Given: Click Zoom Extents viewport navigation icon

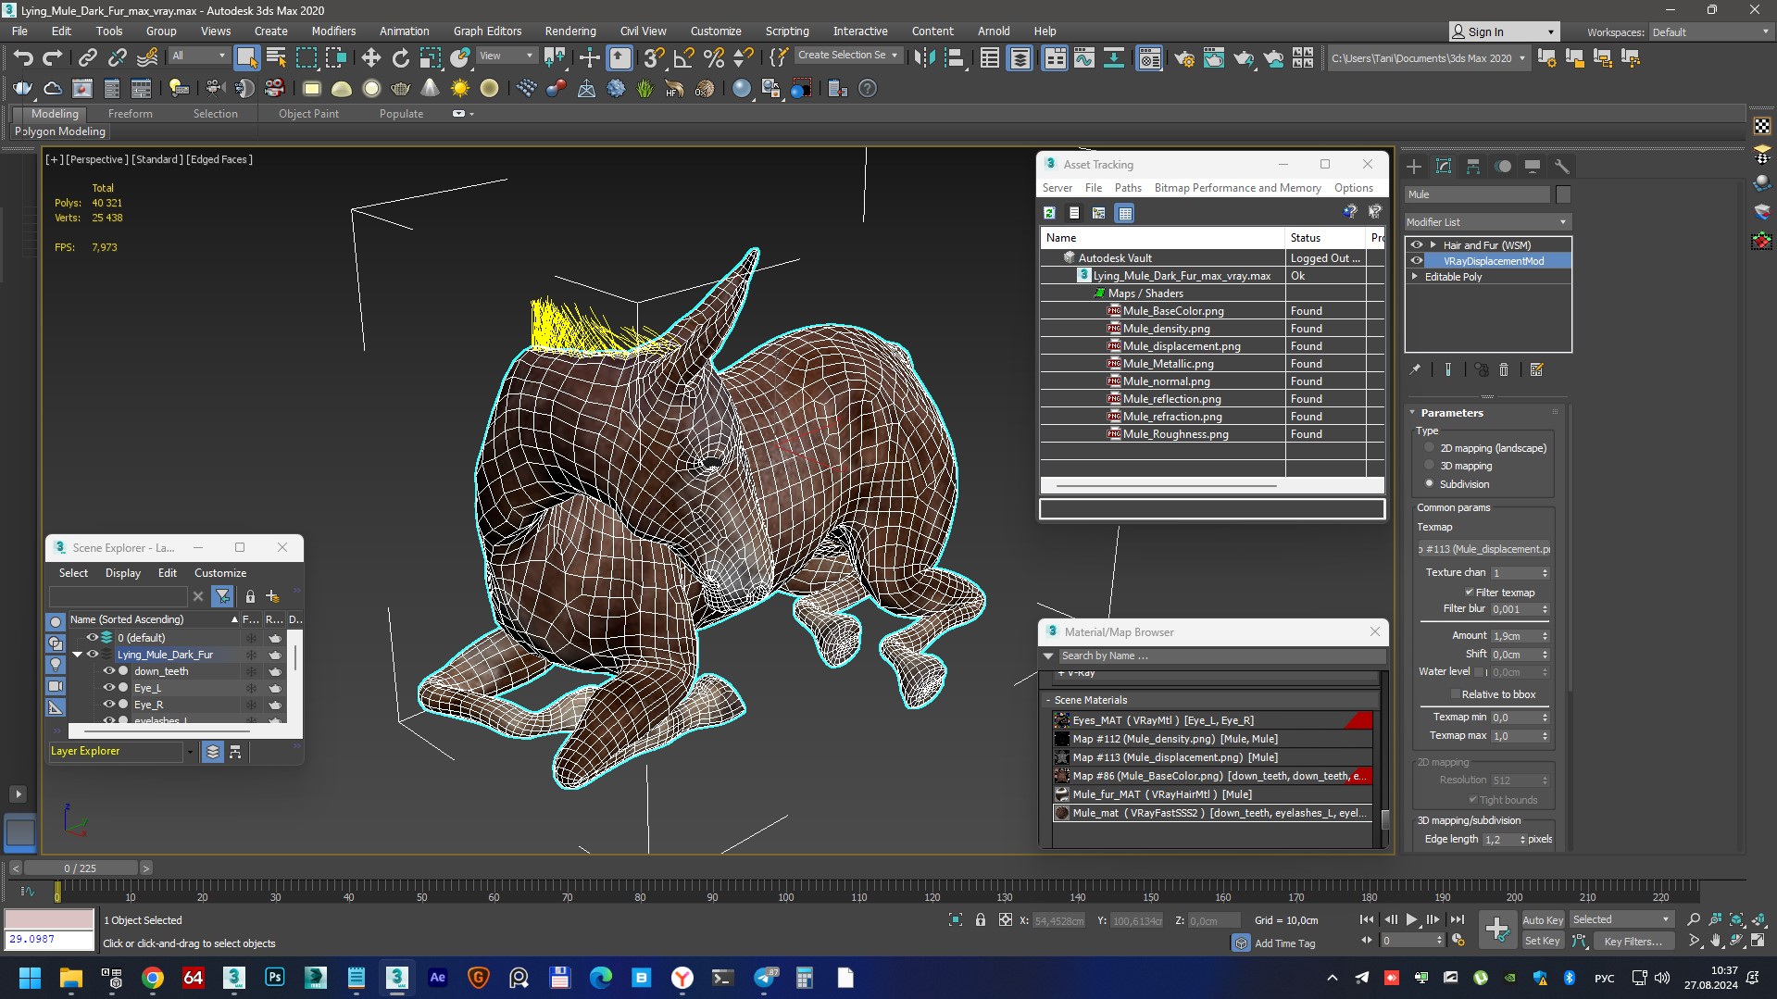Looking at the screenshot, I should 1736,919.
